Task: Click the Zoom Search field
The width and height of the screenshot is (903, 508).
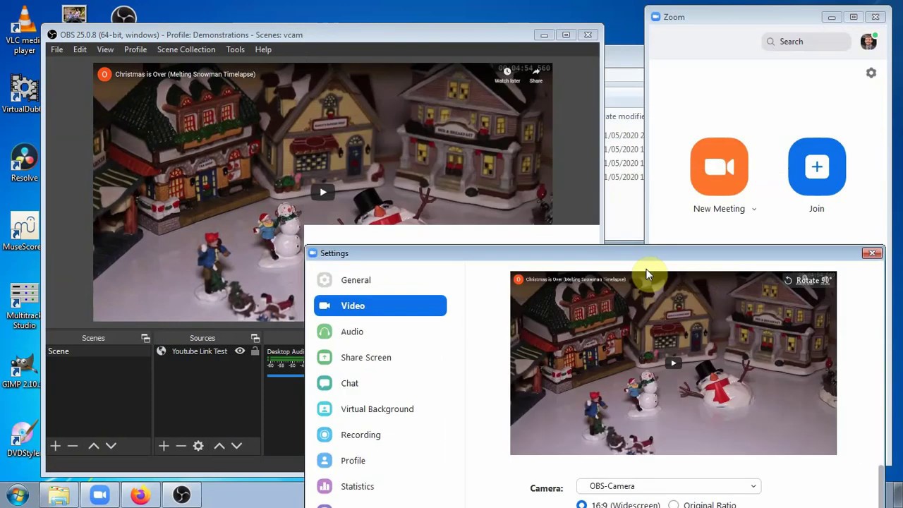Action: 806,42
